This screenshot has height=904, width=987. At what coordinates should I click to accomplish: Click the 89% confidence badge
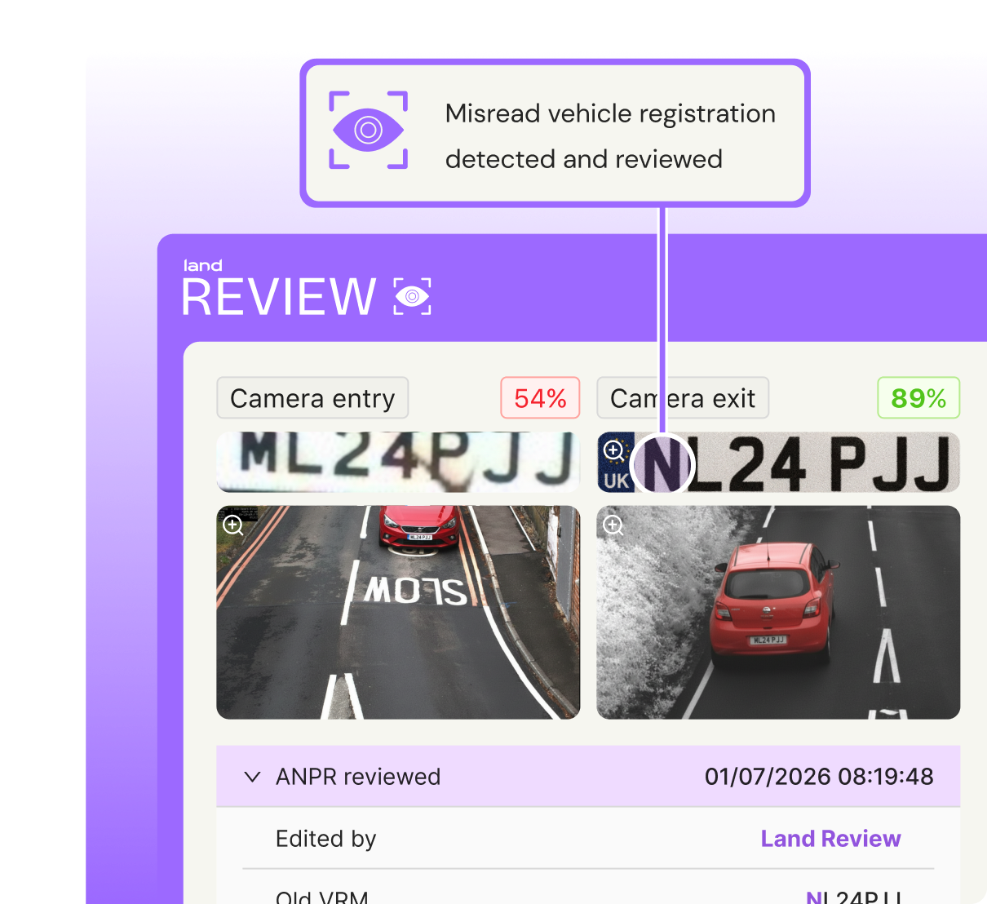918,398
